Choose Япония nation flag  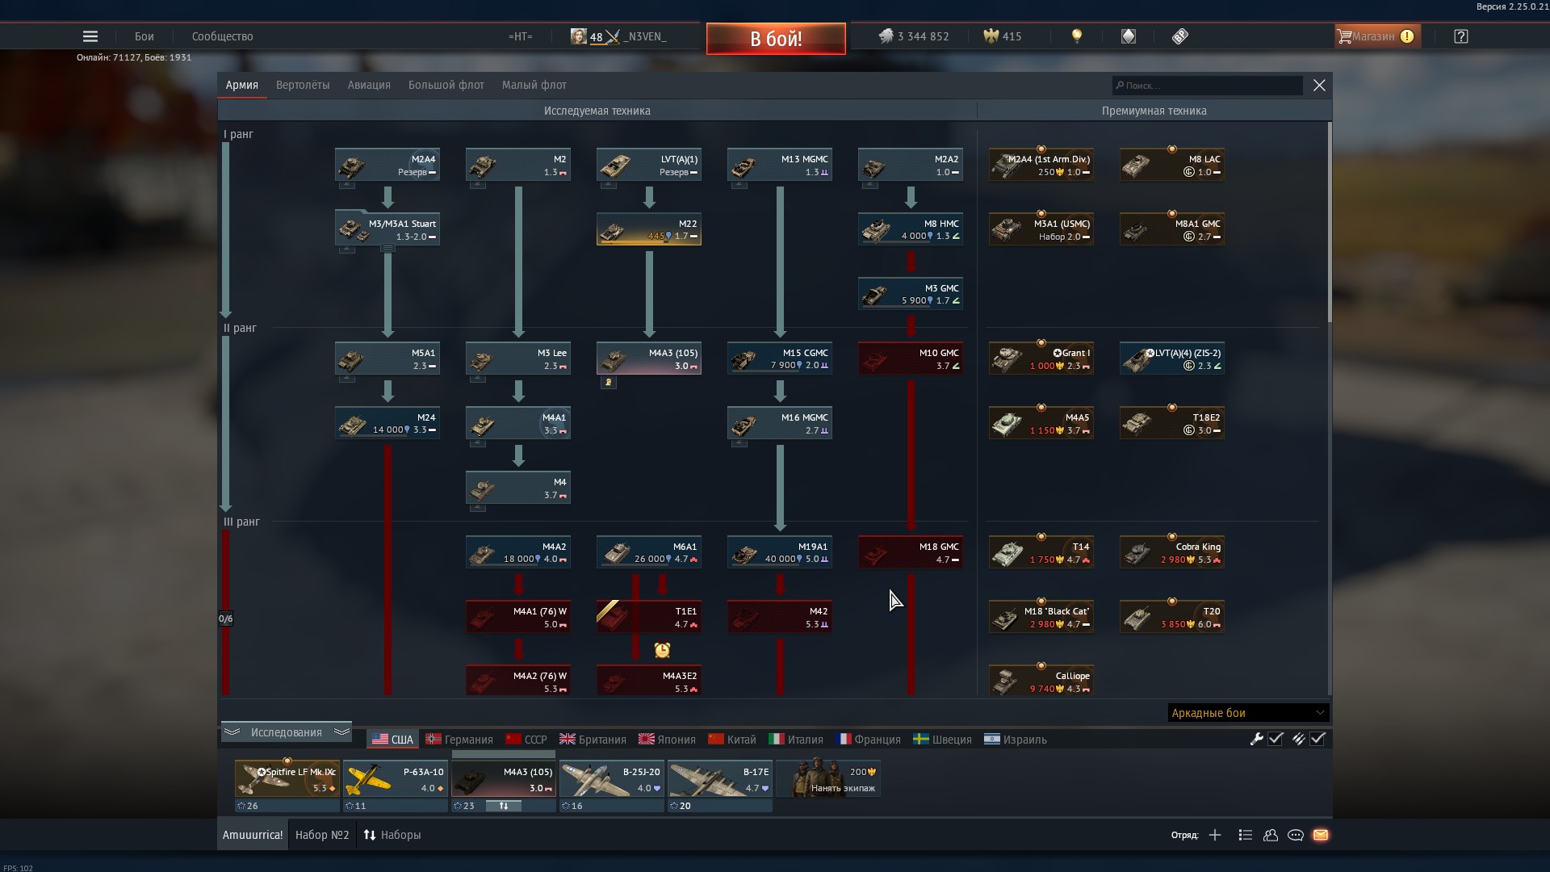point(667,740)
